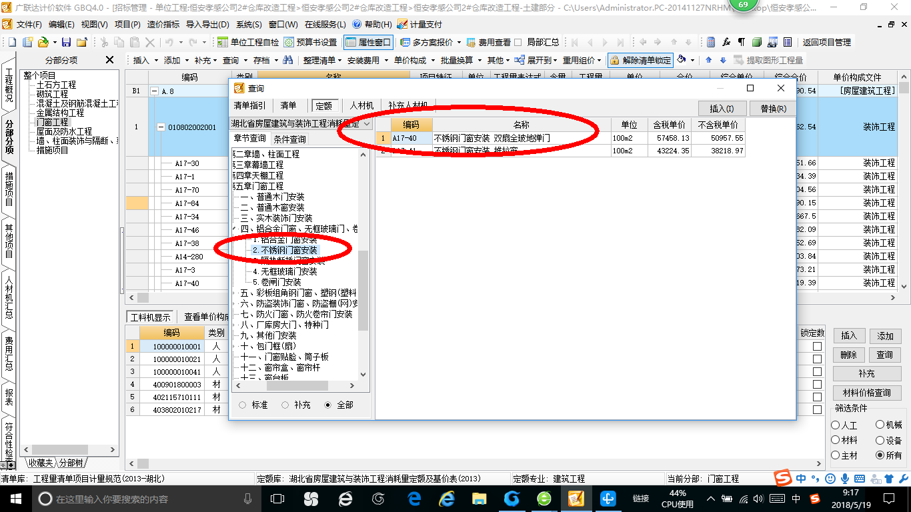This screenshot has width=911, height=512.
Task: Open the 造价指标 menu
Action: [x=163, y=25]
